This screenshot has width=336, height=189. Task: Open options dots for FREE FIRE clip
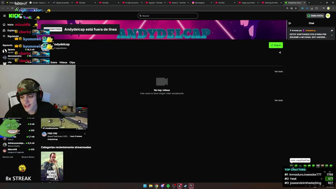[85, 134]
